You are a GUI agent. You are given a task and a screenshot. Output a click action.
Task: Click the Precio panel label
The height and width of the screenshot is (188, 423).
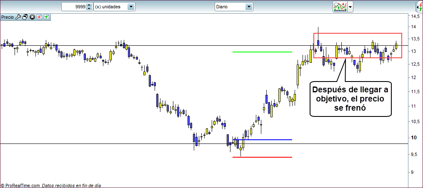pyautogui.click(x=8, y=17)
